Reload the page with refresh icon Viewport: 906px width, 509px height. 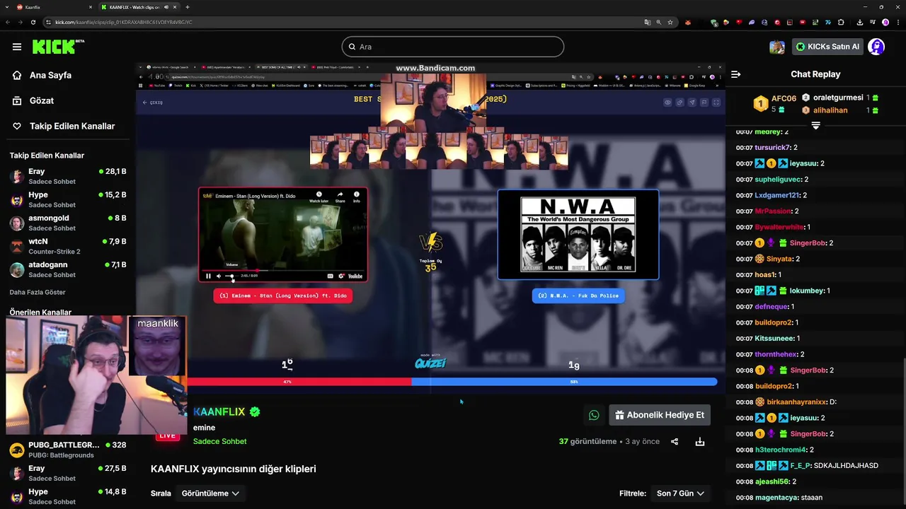click(33, 22)
